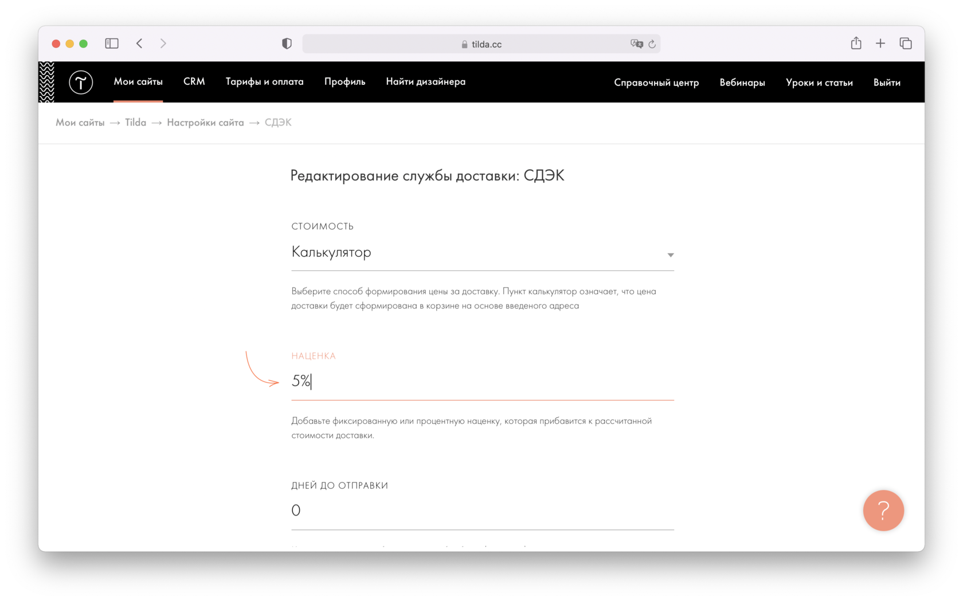Click the Дней до отправки label
963x596 pixels.
tap(340, 485)
